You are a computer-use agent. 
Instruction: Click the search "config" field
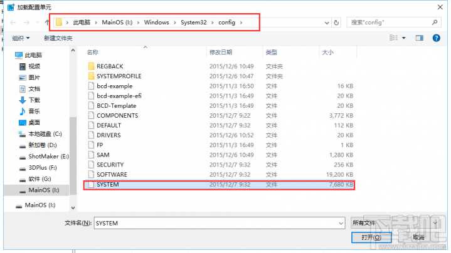point(394,23)
